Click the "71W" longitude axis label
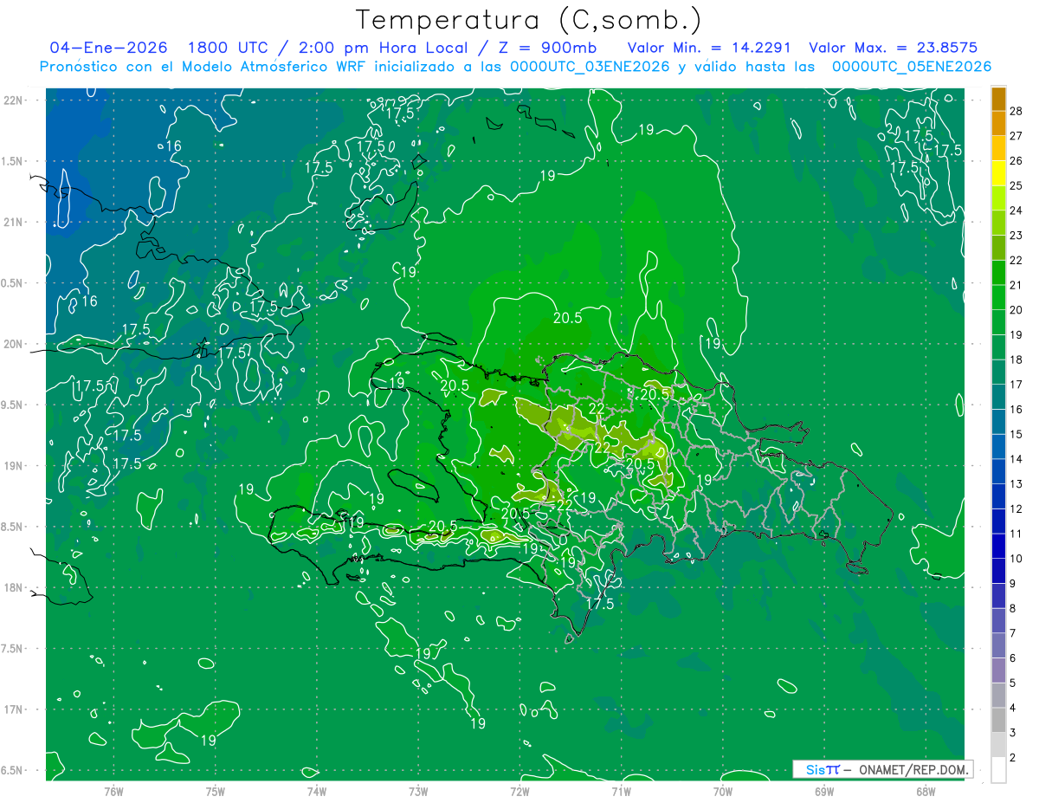This screenshot has width=1039, height=803. click(x=621, y=791)
